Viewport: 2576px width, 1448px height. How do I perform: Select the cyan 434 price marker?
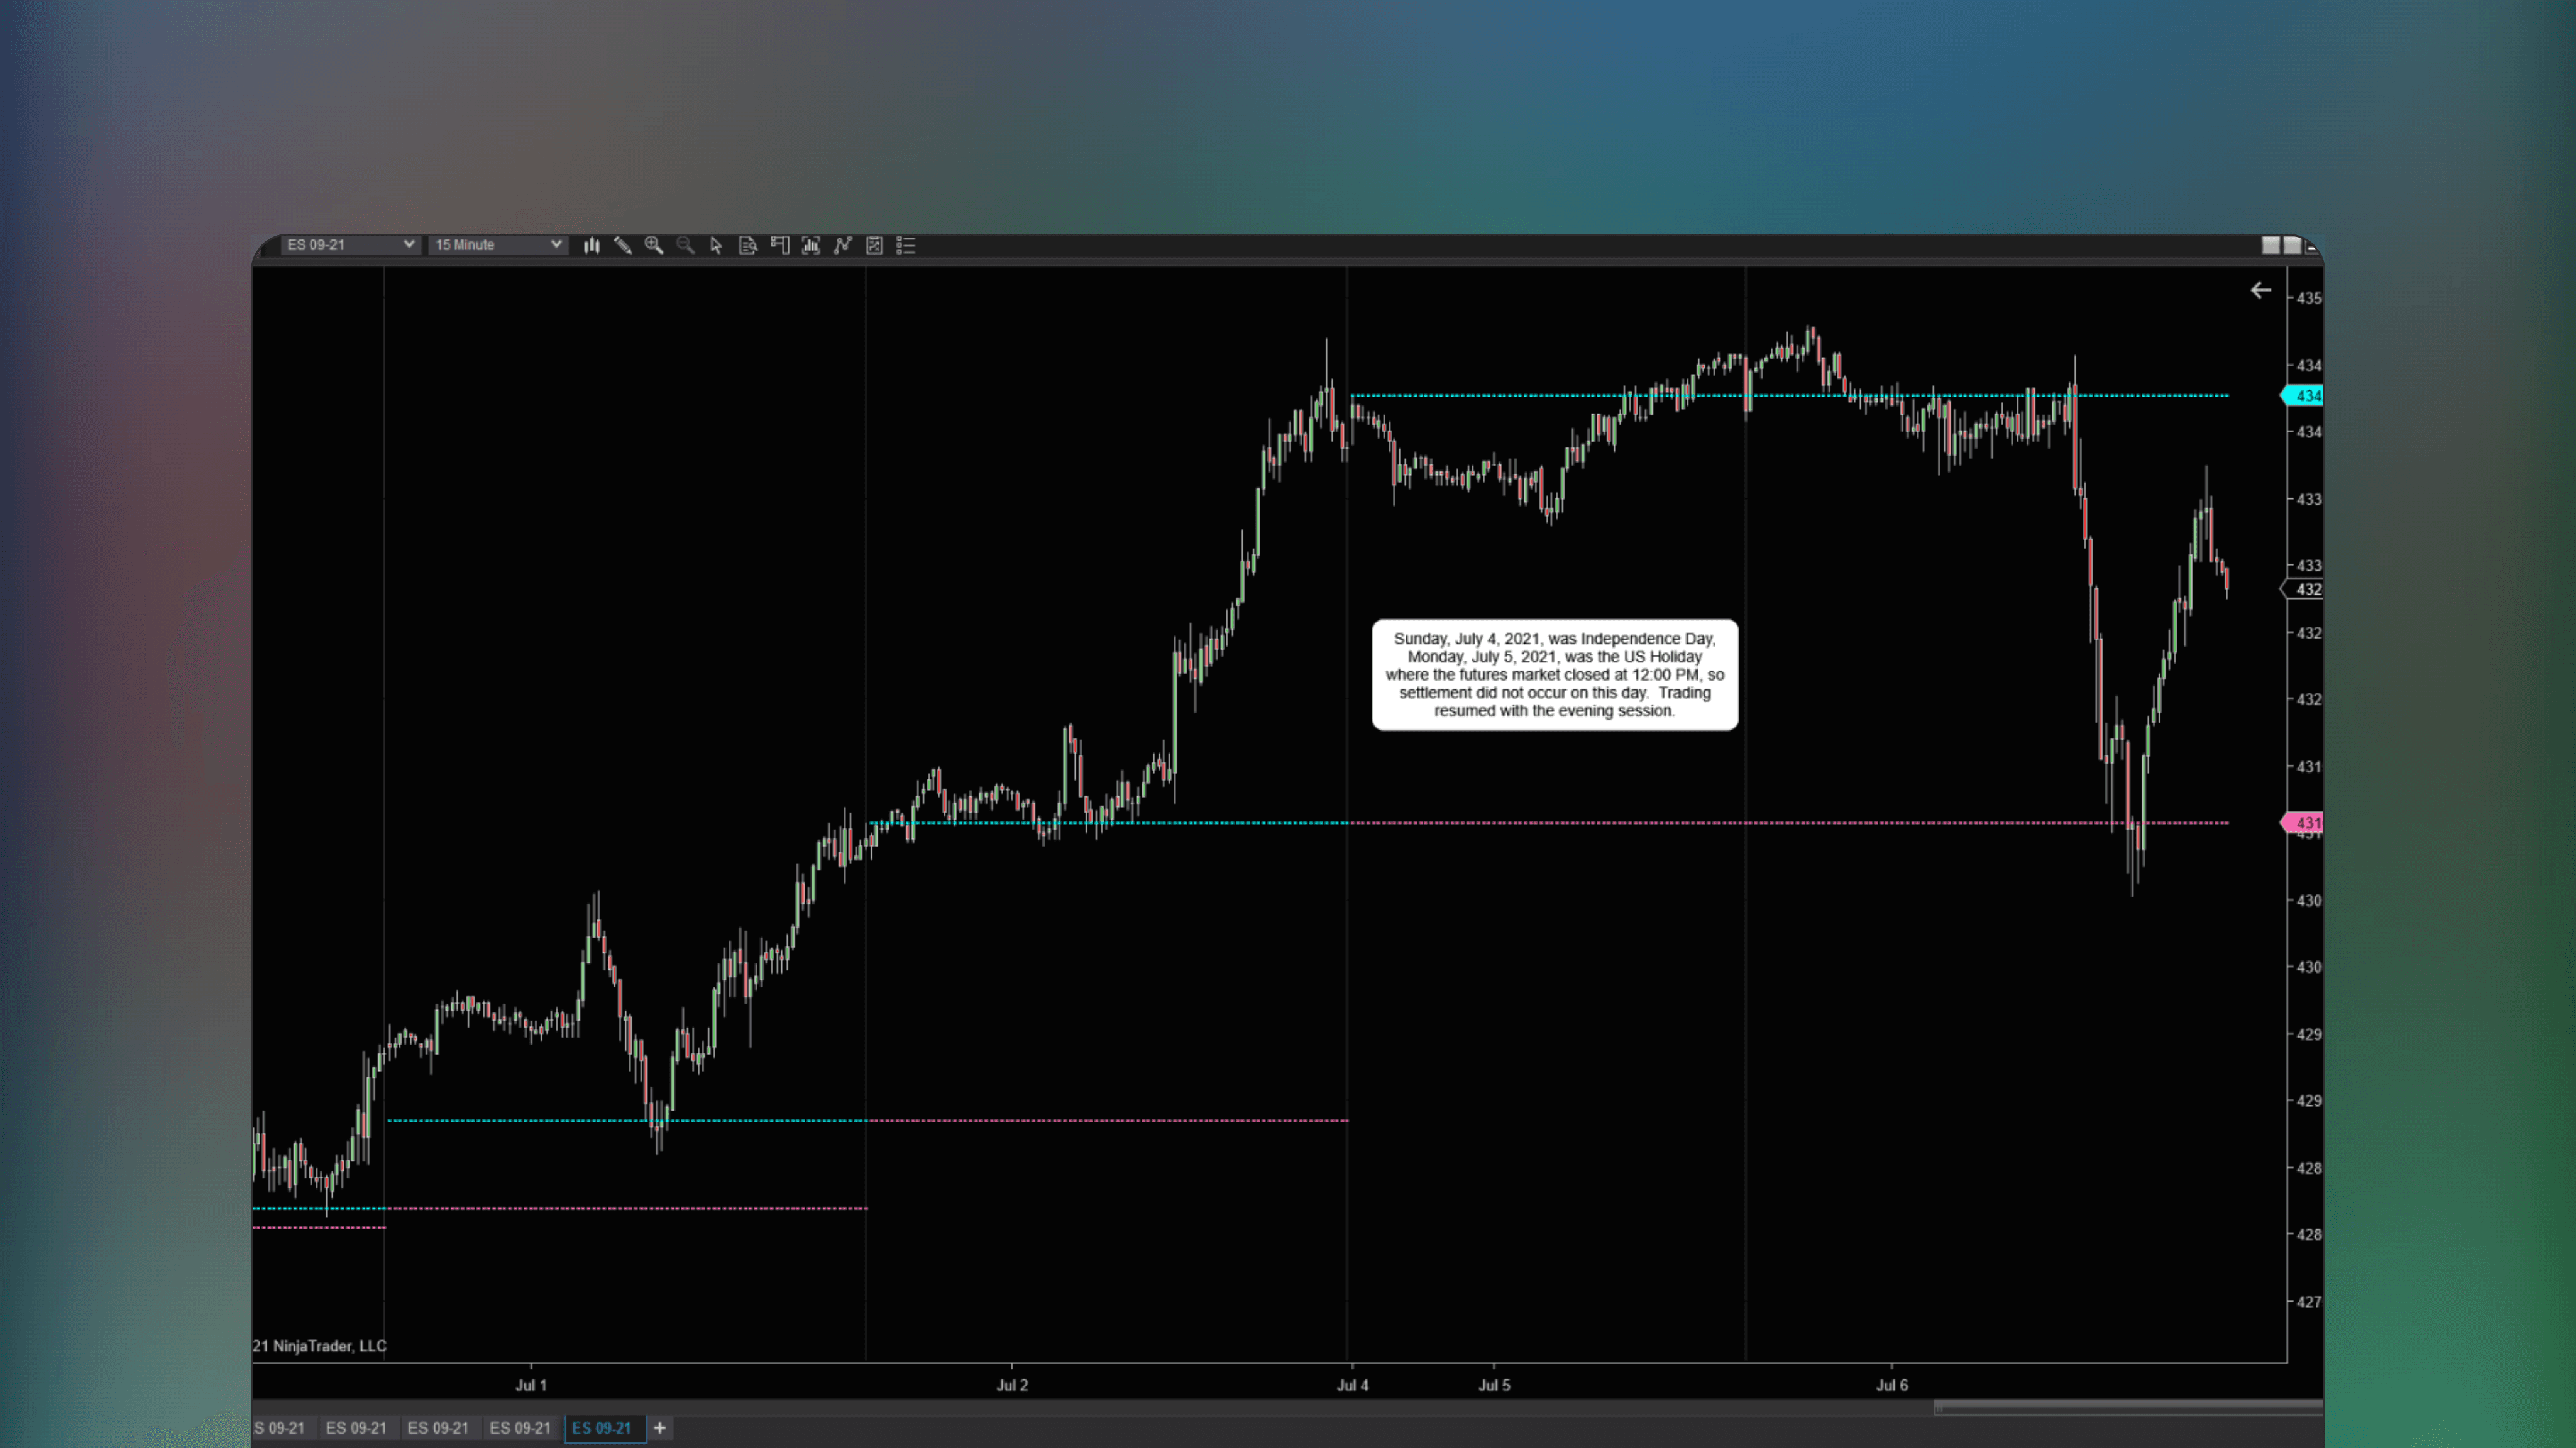[x=2305, y=396]
